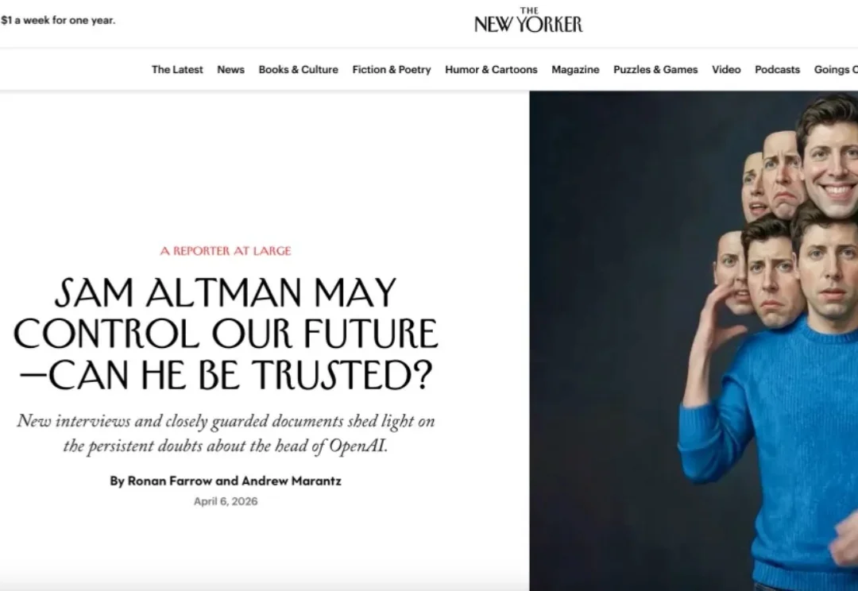The width and height of the screenshot is (858, 591).
Task: Select Fiction & Poetry in navigation
Action: click(x=391, y=69)
